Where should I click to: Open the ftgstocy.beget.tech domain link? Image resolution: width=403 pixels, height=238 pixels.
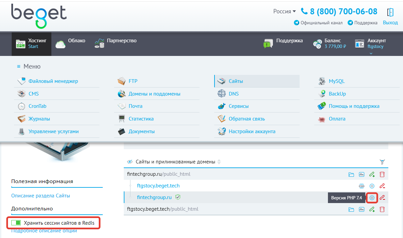pos(158,186)
